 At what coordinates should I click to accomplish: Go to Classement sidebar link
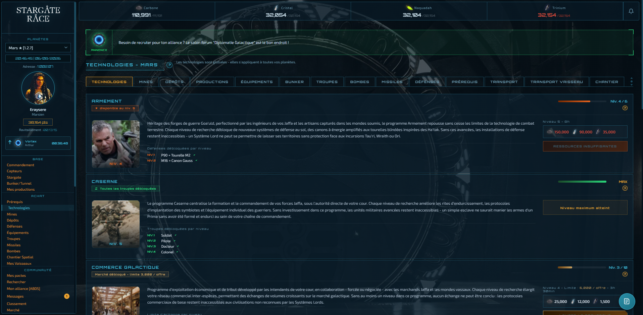click(x=16, y=304)
